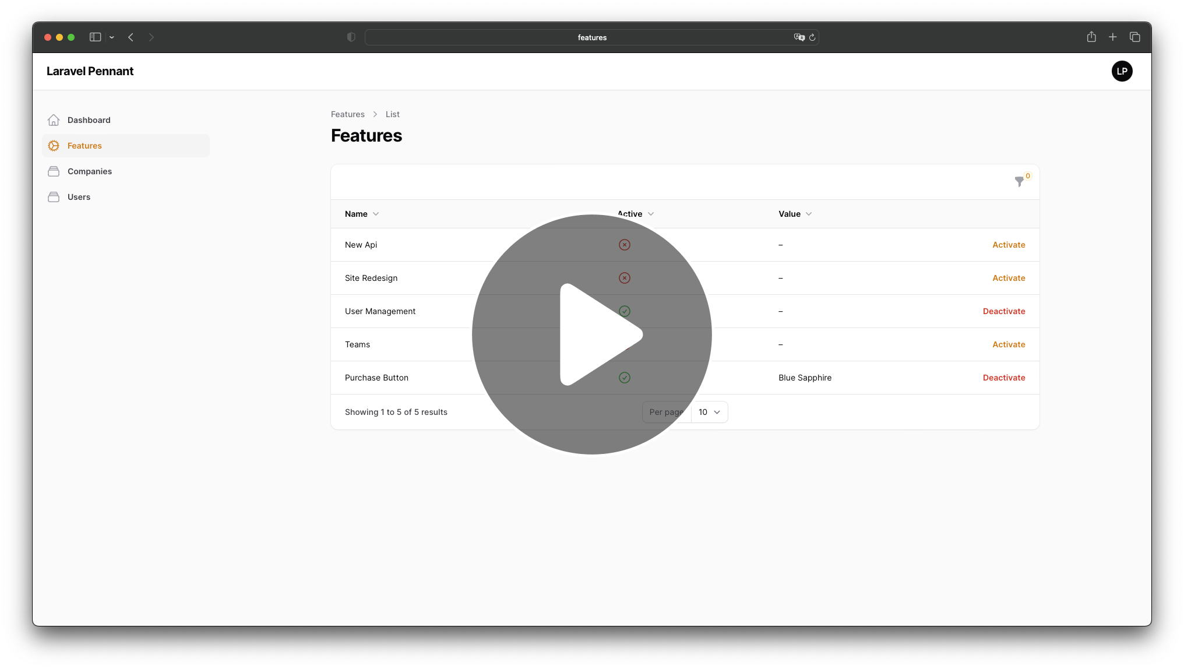Open the LP user avatar menu

point(1122,71)
